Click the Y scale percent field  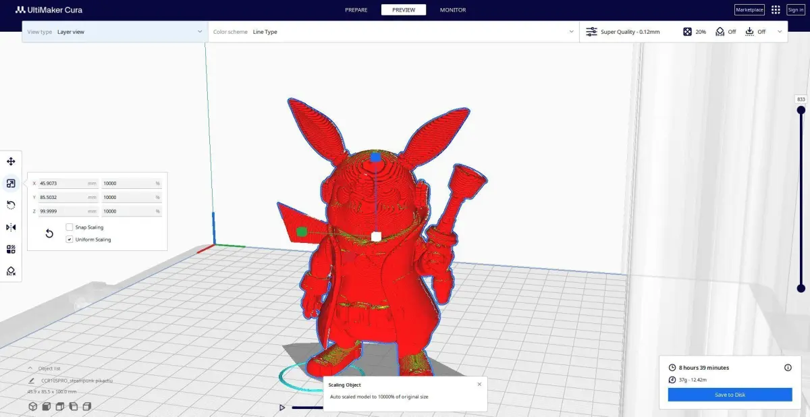[x=132, y=197]
